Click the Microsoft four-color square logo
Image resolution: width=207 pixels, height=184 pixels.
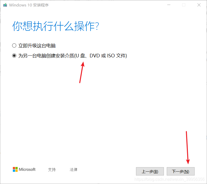(15, 169)
